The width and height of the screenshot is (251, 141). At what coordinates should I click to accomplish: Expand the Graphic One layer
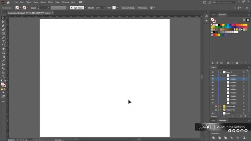[220, 107]
